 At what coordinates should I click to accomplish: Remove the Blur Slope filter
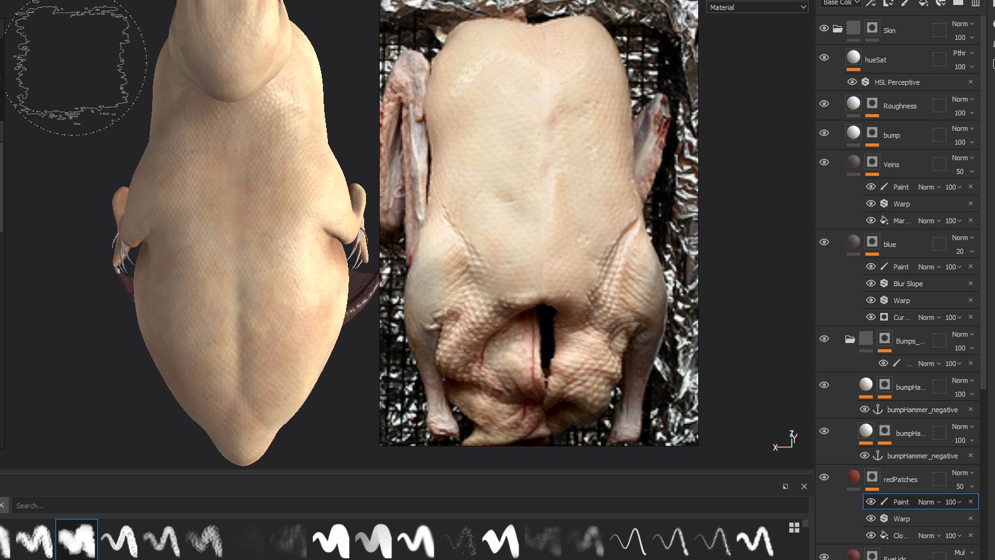tap(971, 283)
